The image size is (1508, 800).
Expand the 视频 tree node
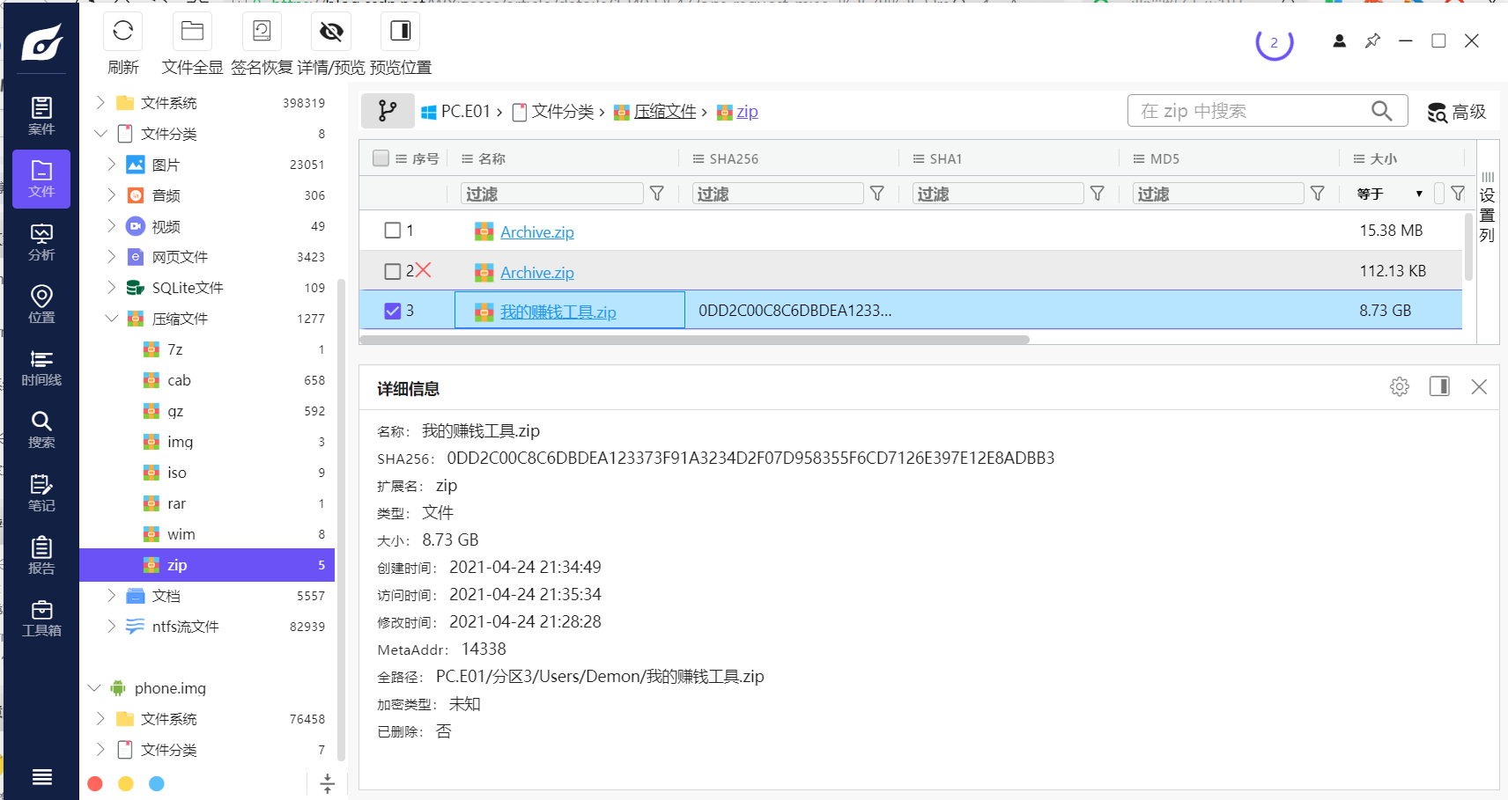111,226
